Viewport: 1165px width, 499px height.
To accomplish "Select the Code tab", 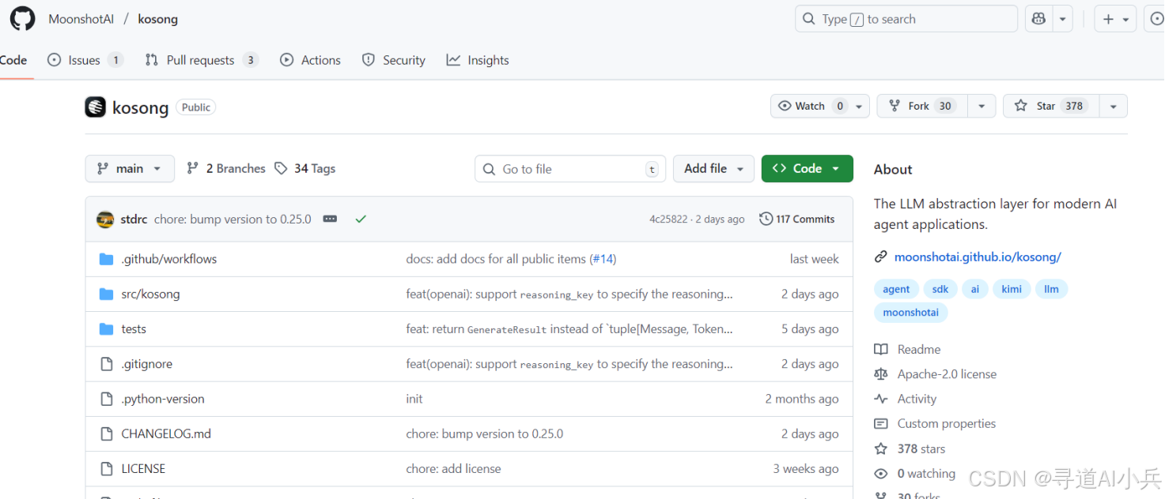I will pos(13,60).
